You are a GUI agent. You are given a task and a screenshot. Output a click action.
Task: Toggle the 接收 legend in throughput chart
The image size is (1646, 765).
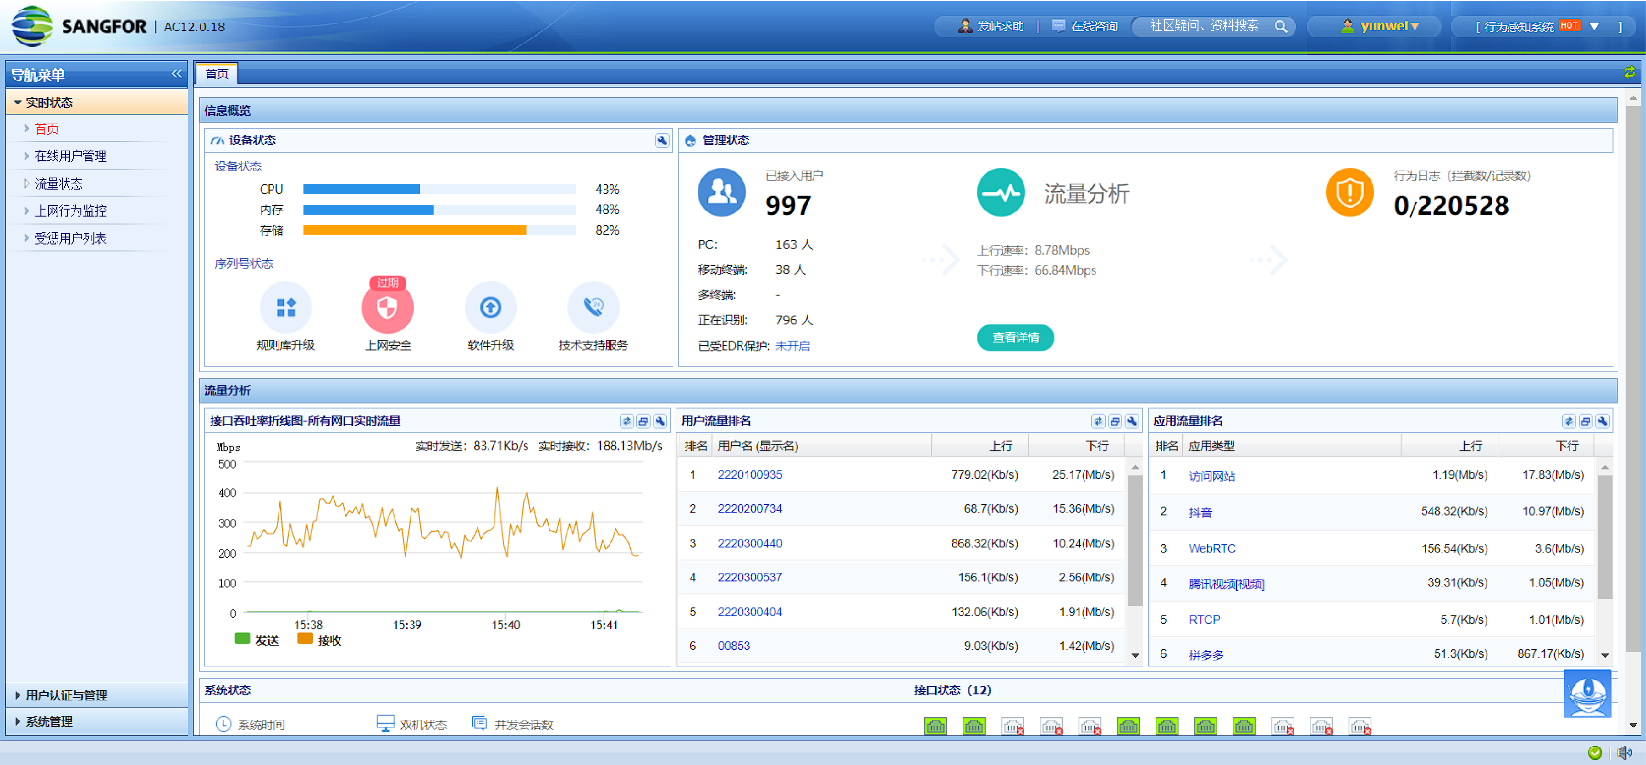[x=320, y=640]
